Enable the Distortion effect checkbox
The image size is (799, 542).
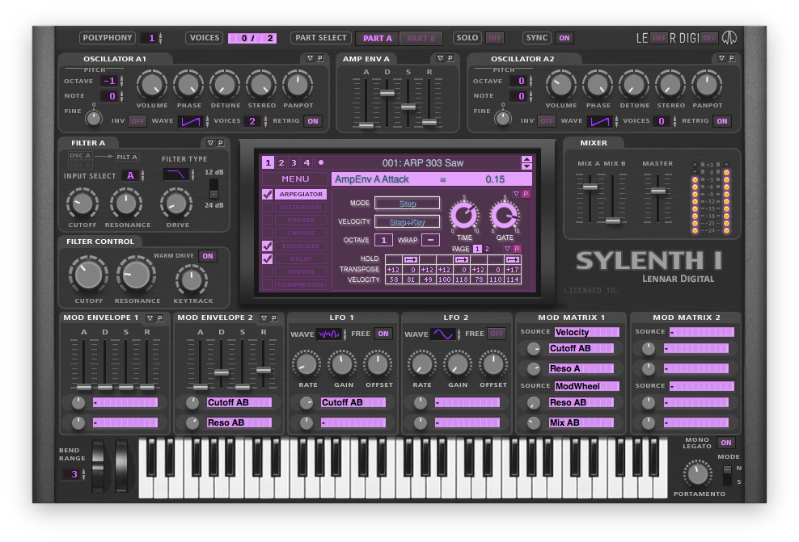pyautogui.click(x=267, y=207)
